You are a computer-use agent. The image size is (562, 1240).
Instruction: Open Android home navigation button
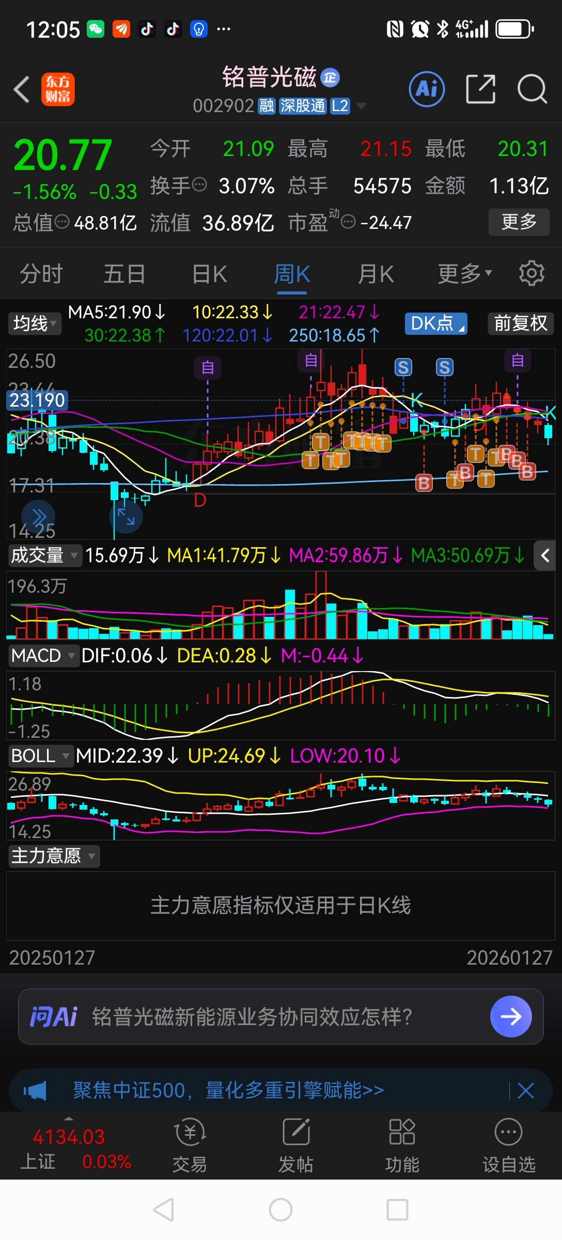(x=280, y=1210)
